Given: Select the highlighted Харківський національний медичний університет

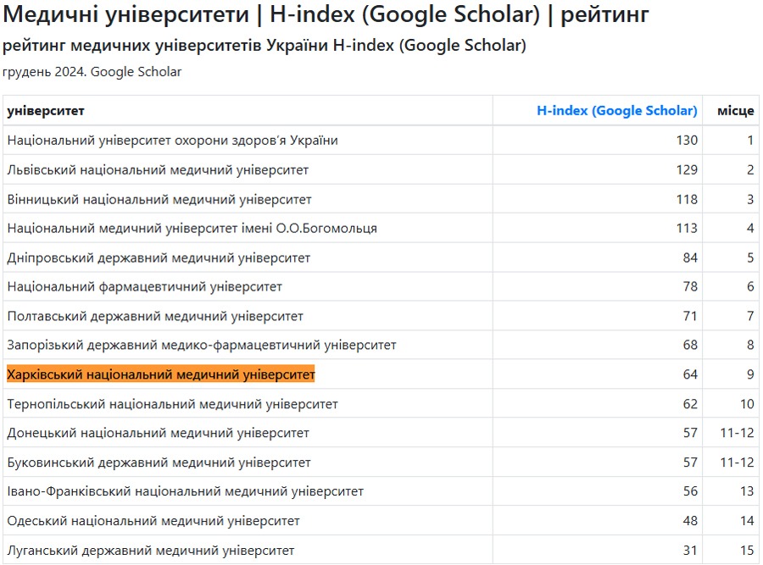Looking at the screenshot, I should pos(161,374).
